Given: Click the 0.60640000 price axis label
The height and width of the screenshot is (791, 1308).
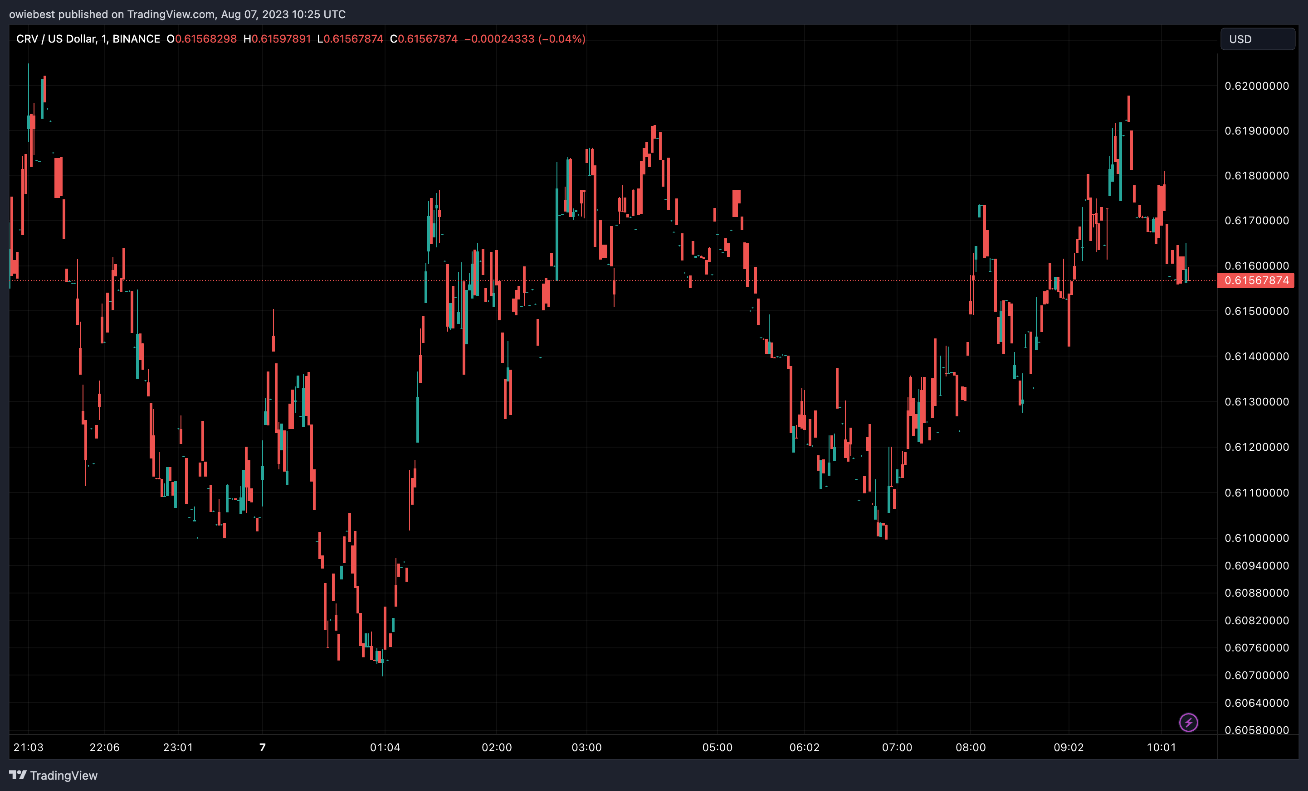Looking at the screenshot, I should point(1256,703).
